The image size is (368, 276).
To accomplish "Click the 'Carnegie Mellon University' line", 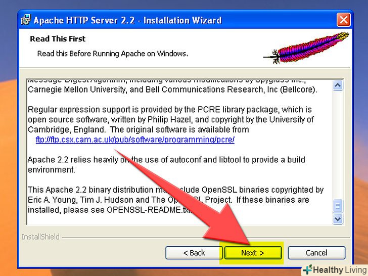I will [172, 89].
